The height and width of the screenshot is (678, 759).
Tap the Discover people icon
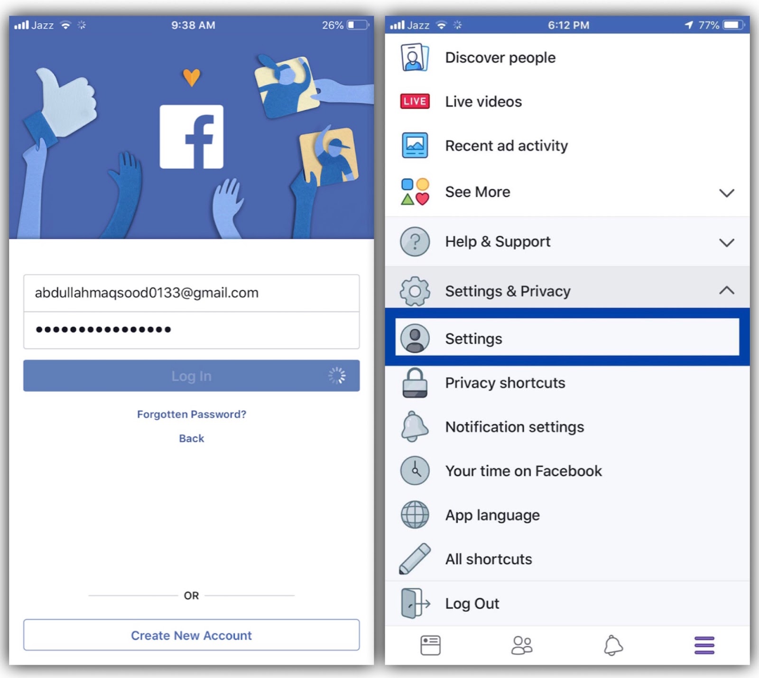(x=415, y=57)
